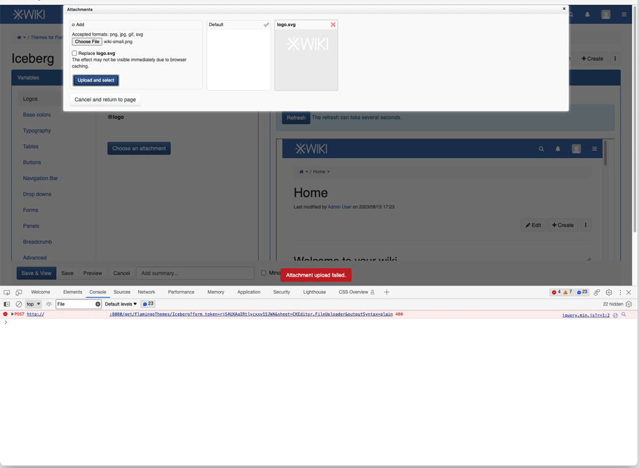Create a live expression with the eye icon
The width and height of the screenshot is (640, 468).
point(49,304)
